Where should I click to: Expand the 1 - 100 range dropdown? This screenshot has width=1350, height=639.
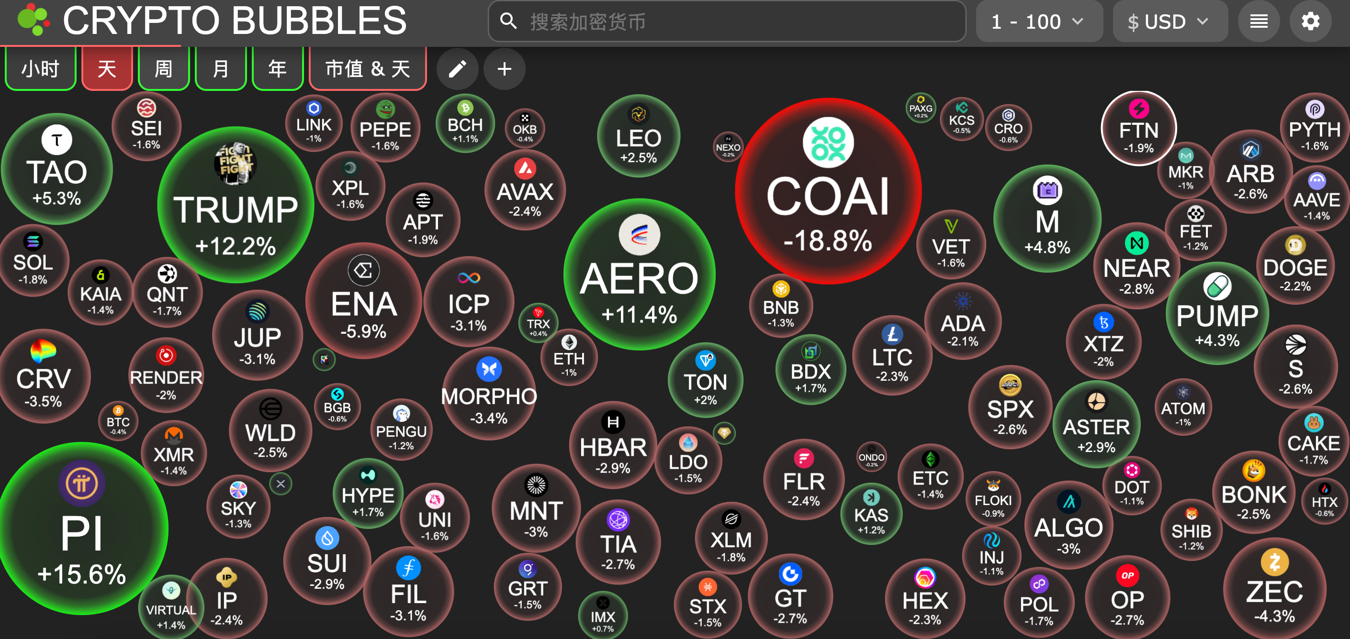[x=1038, y=22]
